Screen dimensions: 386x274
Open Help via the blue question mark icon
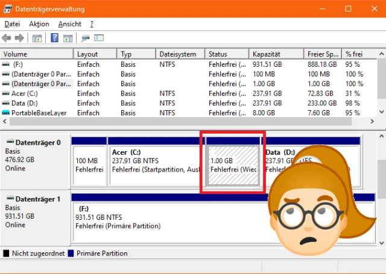pyautogui.click(x=54, y=38)
